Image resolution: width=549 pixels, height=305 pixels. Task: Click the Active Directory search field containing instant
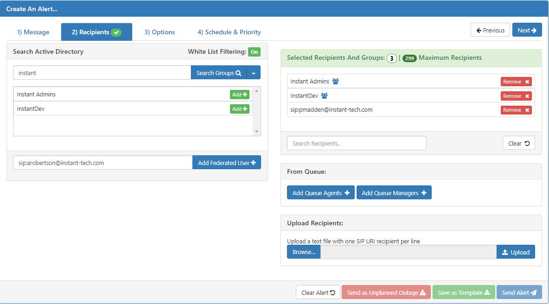pos(102,73)
